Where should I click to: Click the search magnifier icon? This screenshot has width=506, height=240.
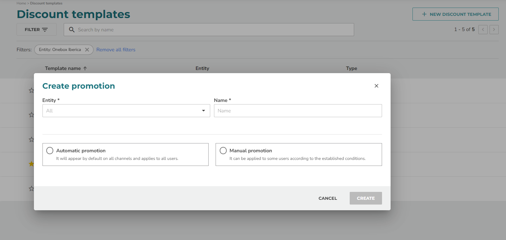(72, 30)
